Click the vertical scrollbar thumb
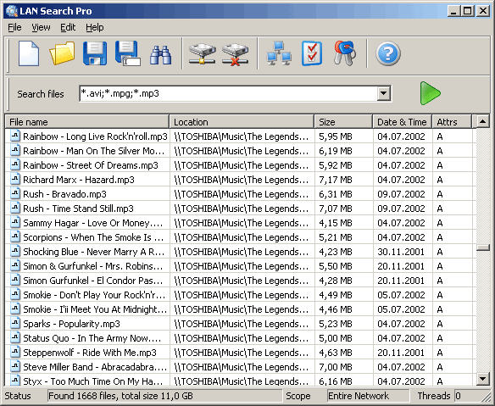The width and height of the screenshot is (495, 406). 482,247
